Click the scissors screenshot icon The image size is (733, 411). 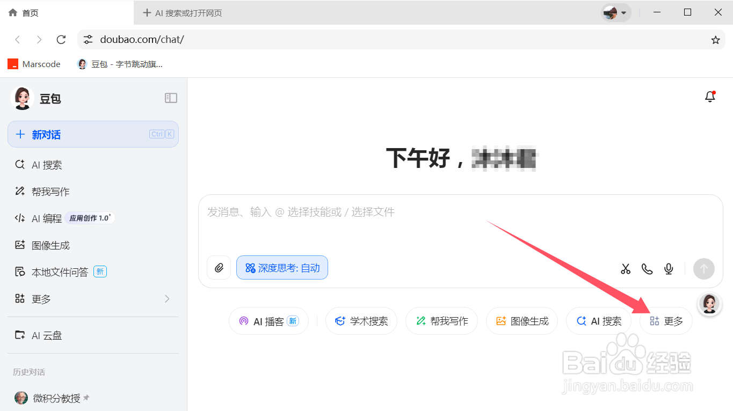point(626,269)
